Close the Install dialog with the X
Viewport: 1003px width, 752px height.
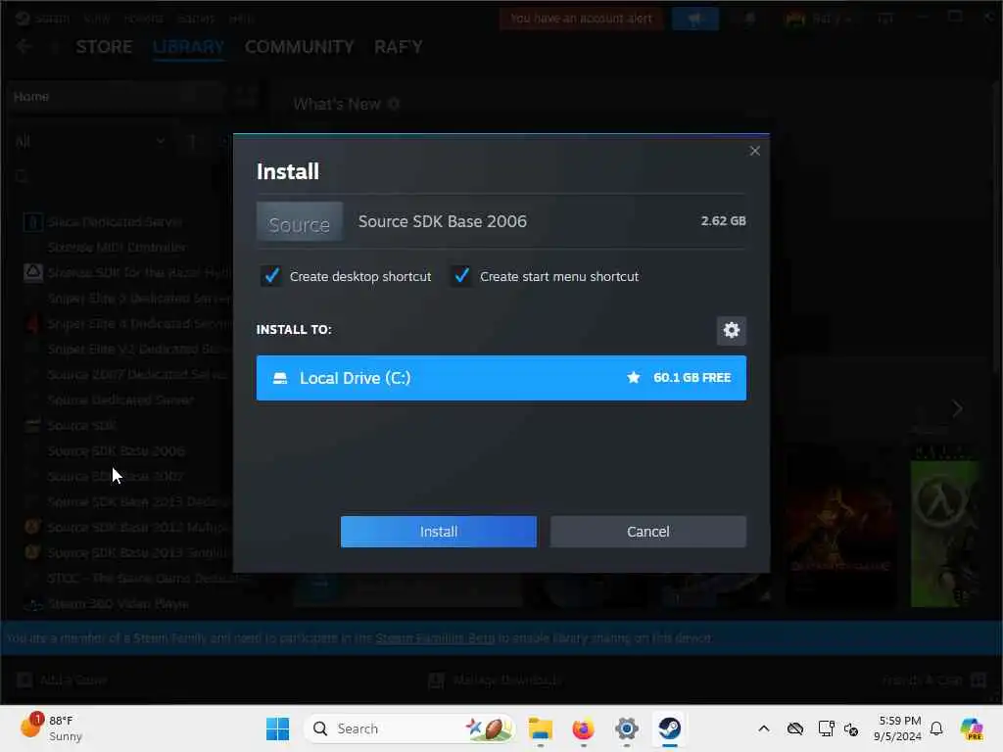(x=755, y=151)
